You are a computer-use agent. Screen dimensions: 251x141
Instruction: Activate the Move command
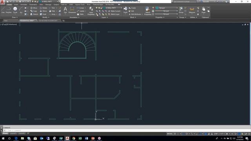[34, 8]
